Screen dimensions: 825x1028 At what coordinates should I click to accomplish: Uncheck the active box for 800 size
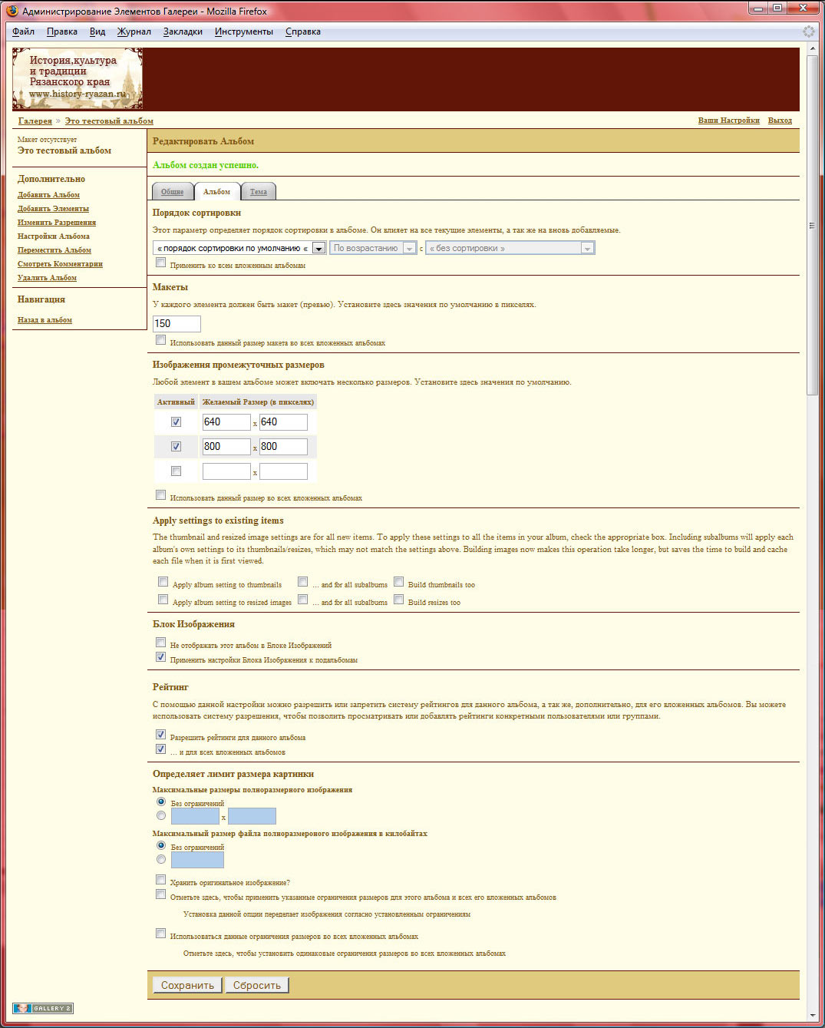point(176,447)
